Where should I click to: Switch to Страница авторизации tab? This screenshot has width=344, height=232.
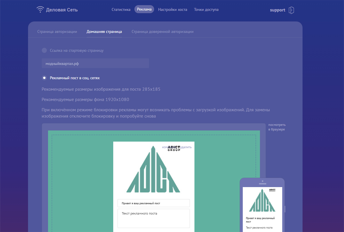pos(57,31)
